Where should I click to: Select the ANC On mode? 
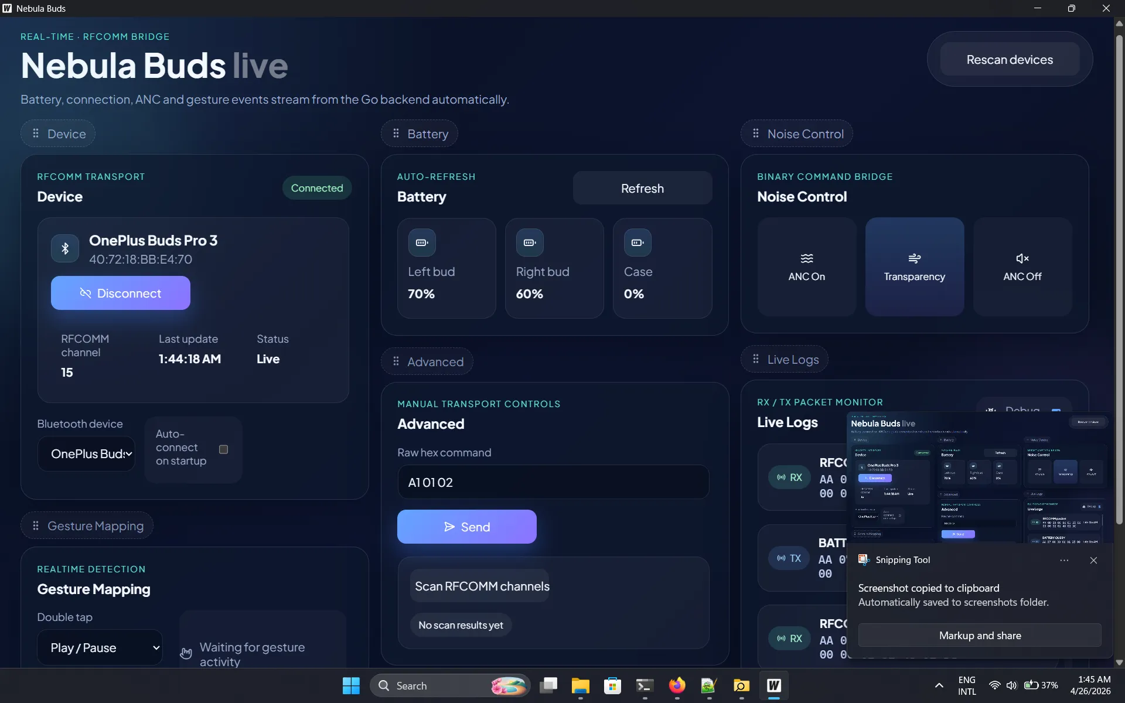(x=806, y=267)
